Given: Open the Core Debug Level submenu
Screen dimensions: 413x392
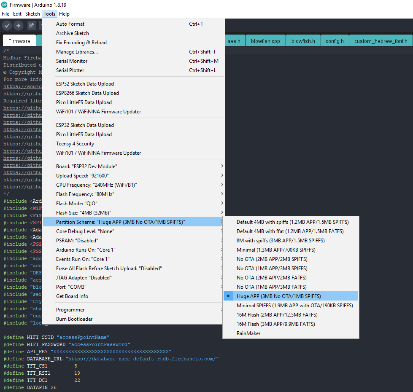Looking at the screenshot, I should pyautogui.click(x=134, y=231).
